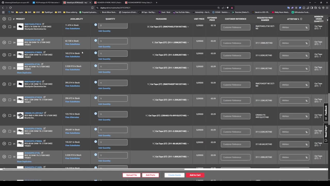Switch to PCB Prototype & PCB Fabrication tab
This screenshot has height=186, width=330.
click(x=46, y=3)
